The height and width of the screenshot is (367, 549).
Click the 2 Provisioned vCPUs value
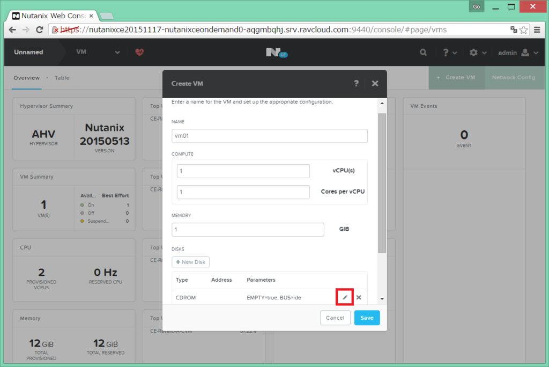(x=41, y=273)
